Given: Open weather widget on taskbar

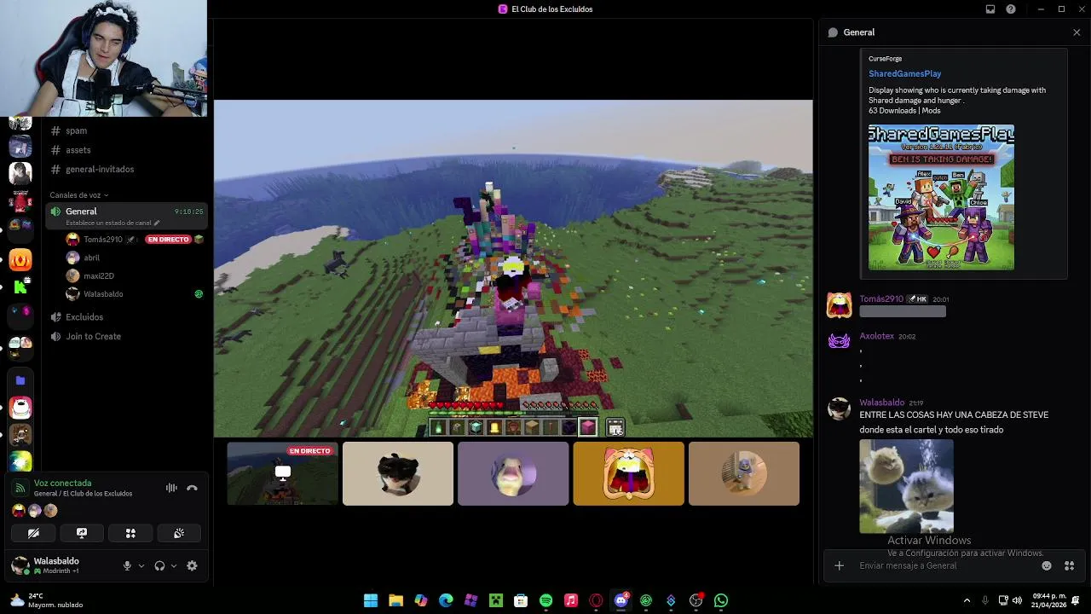Looking at the screenshot, I should coord(47,600).
